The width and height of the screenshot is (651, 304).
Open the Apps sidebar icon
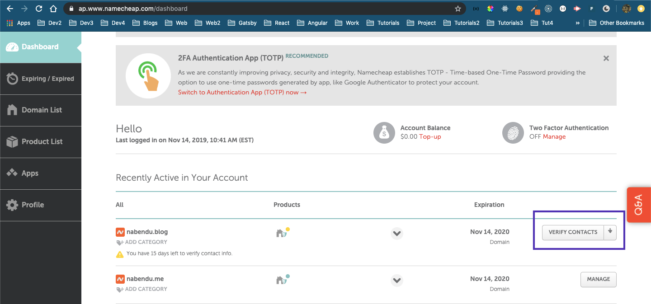[12, 173]
